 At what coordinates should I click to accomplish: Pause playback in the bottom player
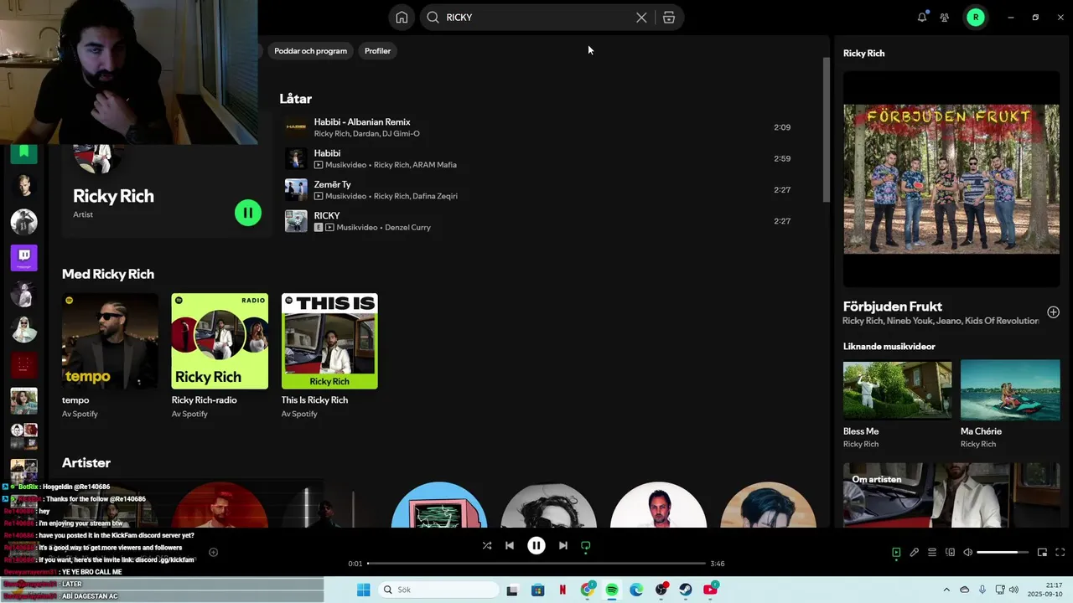point(536,545)
